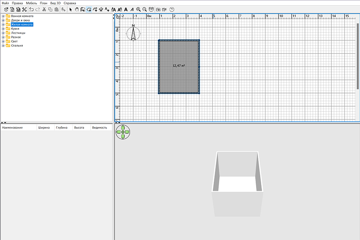Open the Мебель menu
The width and height of the screenshot is (360, 240).
click(32, 3)
